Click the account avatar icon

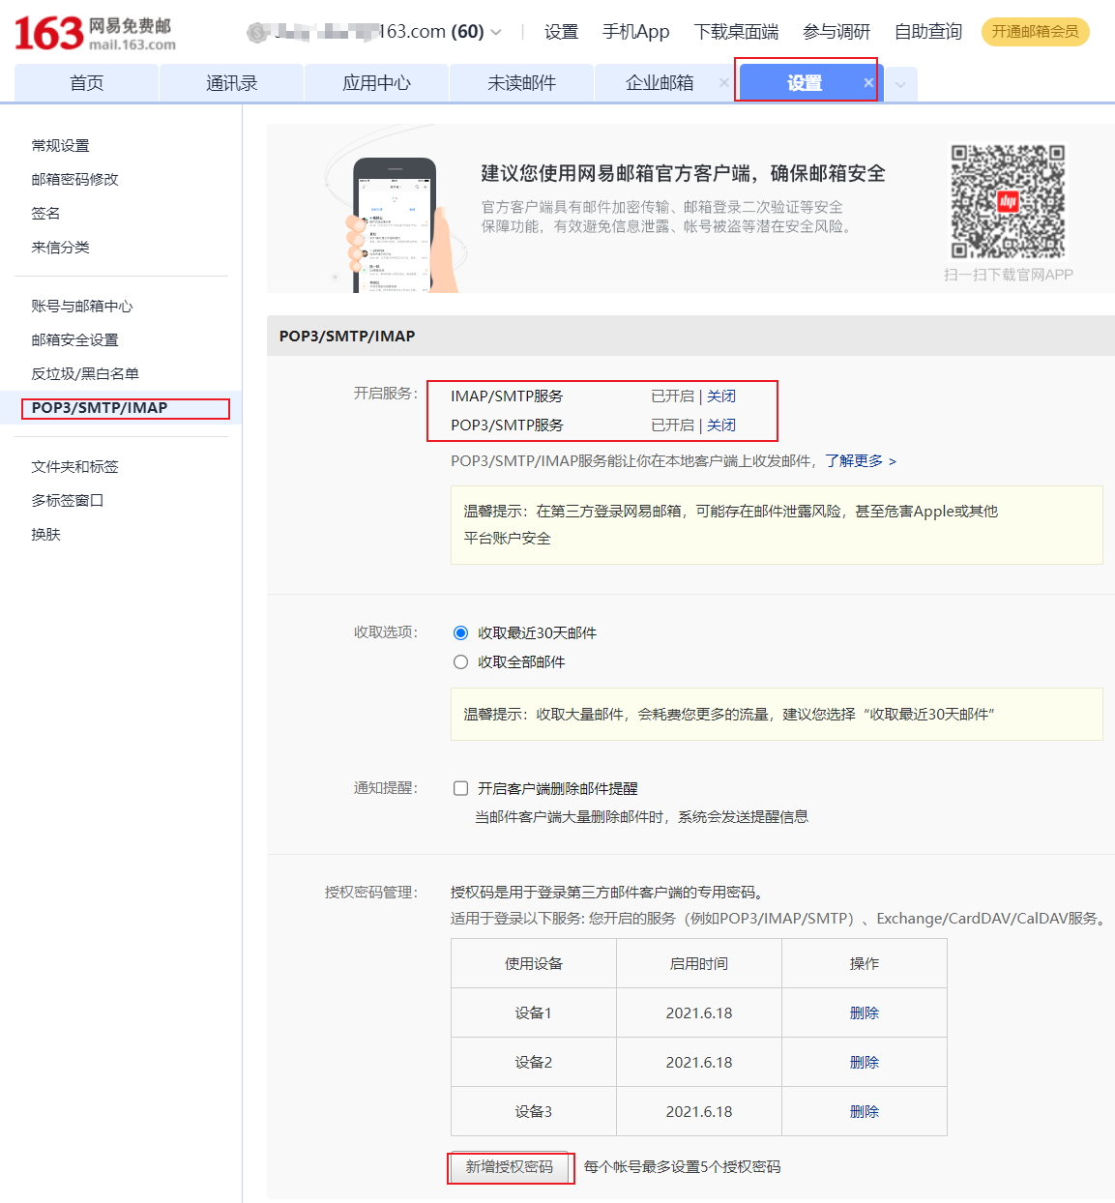point(256,31)
